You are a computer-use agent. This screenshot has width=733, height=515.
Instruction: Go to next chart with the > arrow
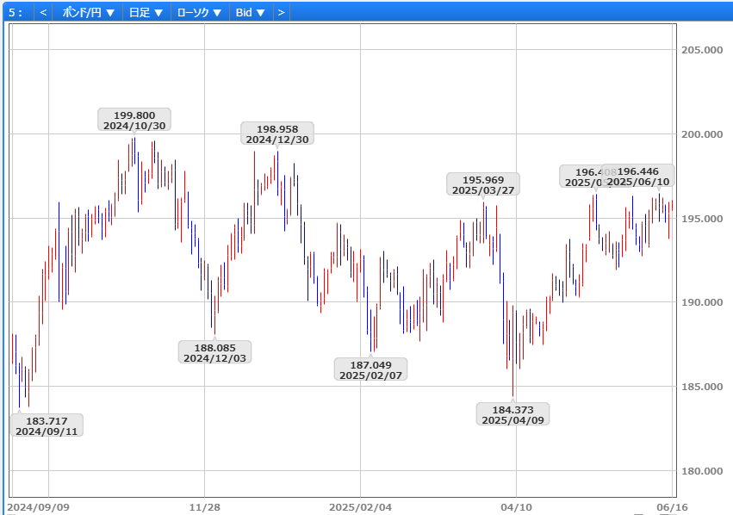281,13
